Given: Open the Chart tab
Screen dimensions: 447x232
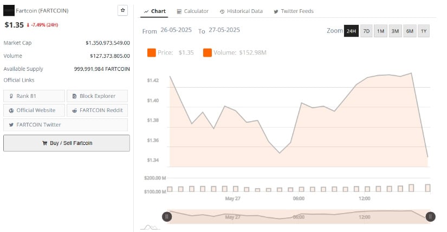Looking at the screenshot, I should click(155, 11).
